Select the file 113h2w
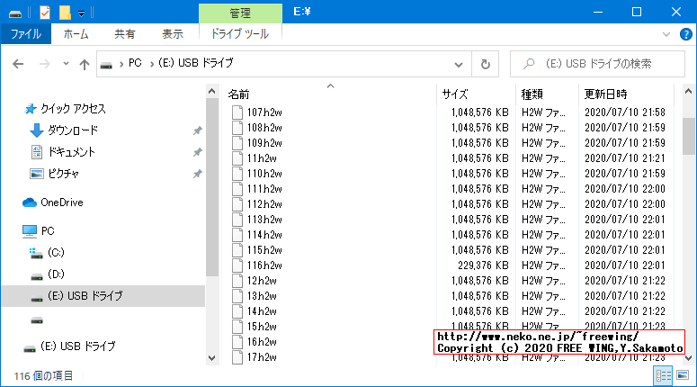The image size is (697, 387). 264,220
